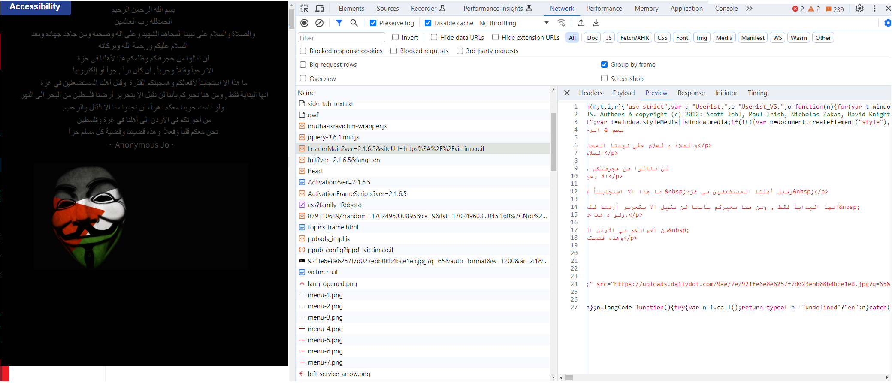The height and width of the screenshot is (383, 892).
Task: Enable the Invert filter checkbox
Action: point(396,38)
